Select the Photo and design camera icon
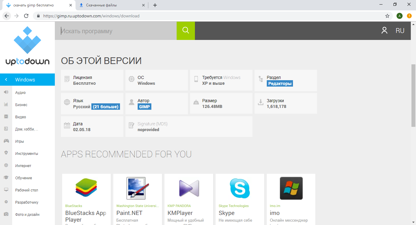 [6, 214]
